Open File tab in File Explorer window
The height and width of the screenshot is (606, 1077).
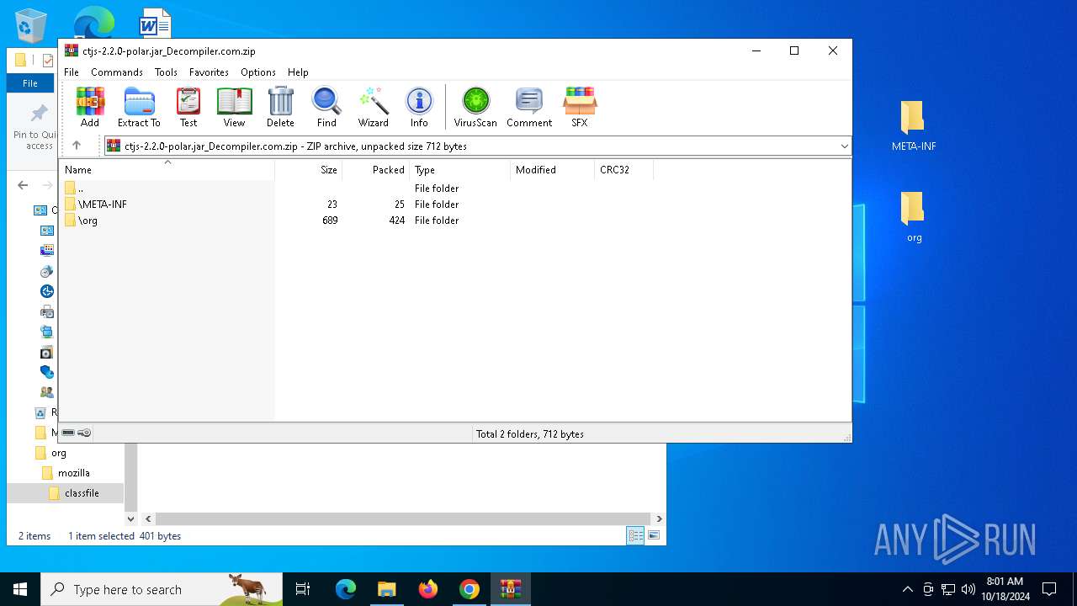click(x=30, y=83)
